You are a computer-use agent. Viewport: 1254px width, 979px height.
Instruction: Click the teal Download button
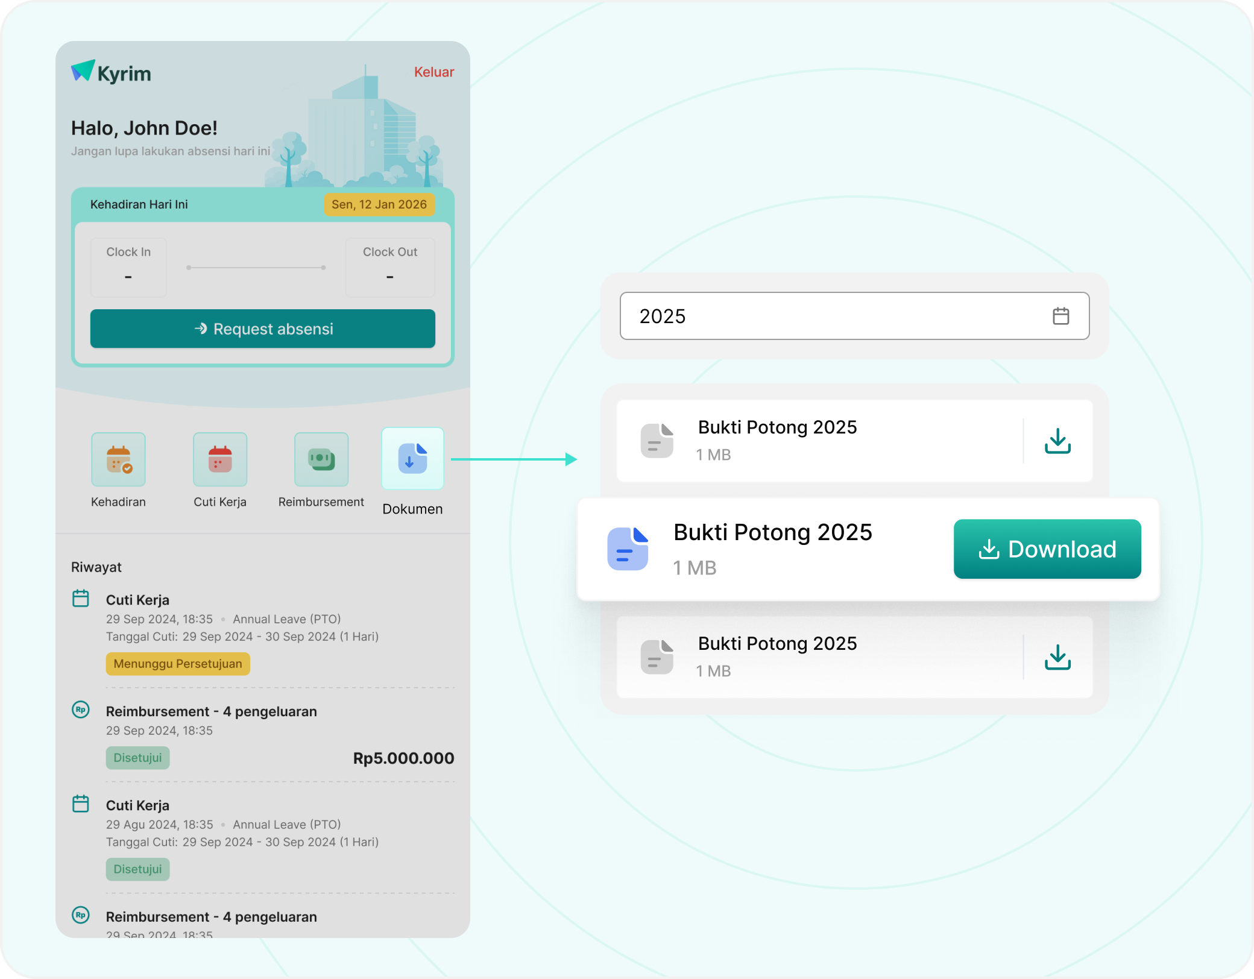point(1047,549)
